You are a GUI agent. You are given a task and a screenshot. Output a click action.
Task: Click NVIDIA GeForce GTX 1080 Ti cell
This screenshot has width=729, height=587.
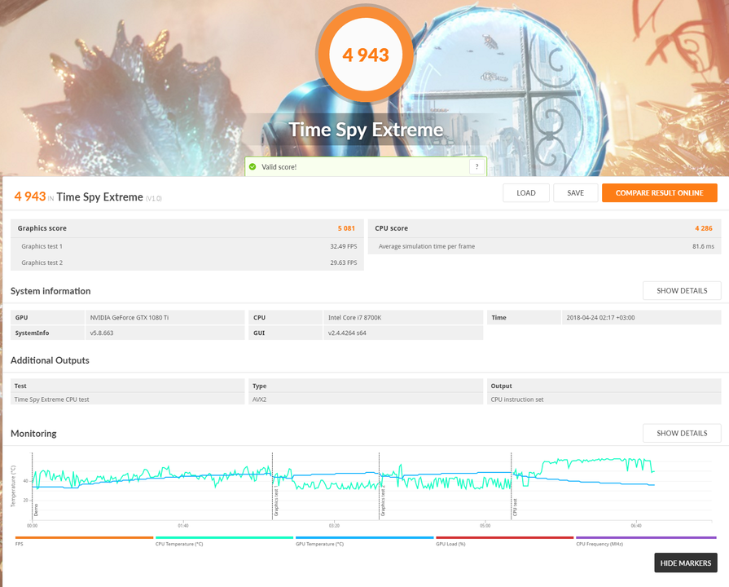165,317
